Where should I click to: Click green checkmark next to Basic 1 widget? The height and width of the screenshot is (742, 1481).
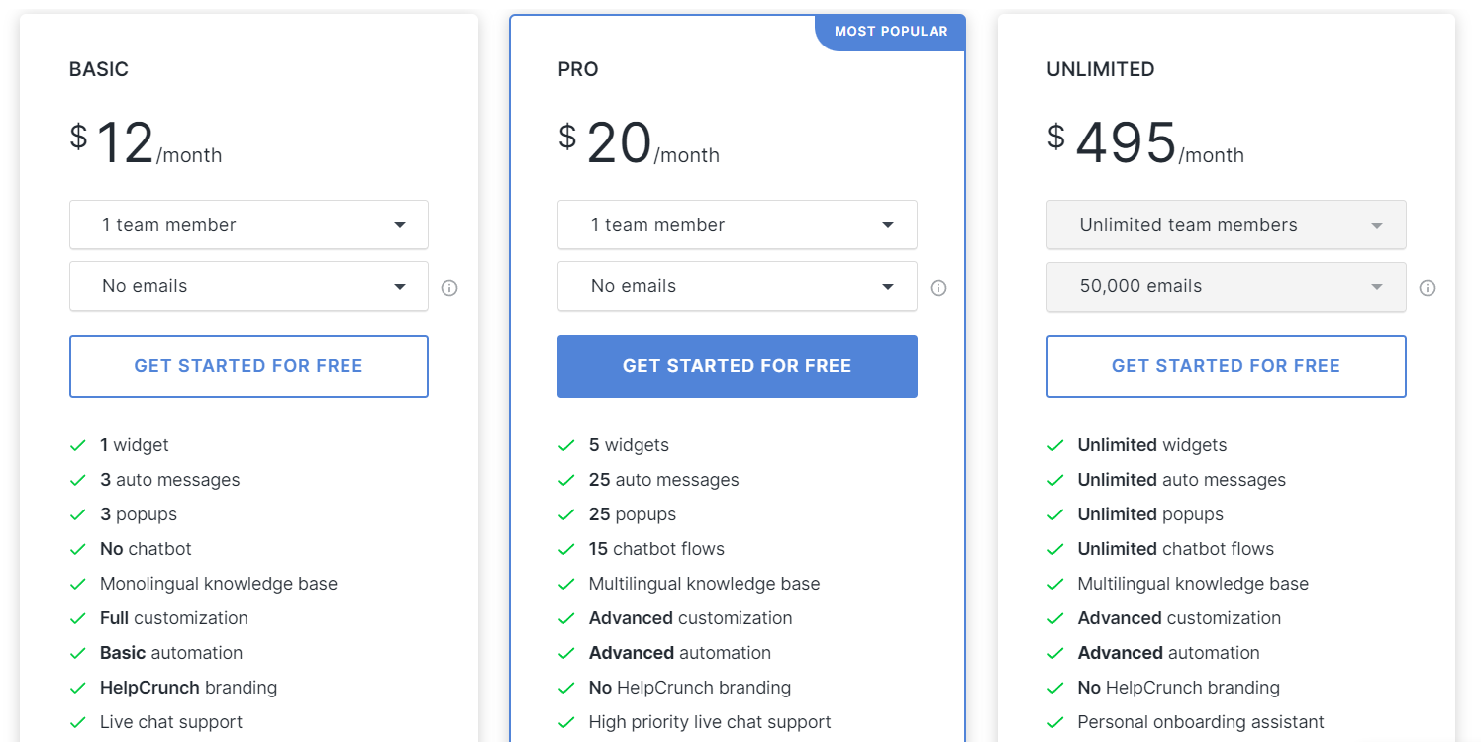[78, 445]
